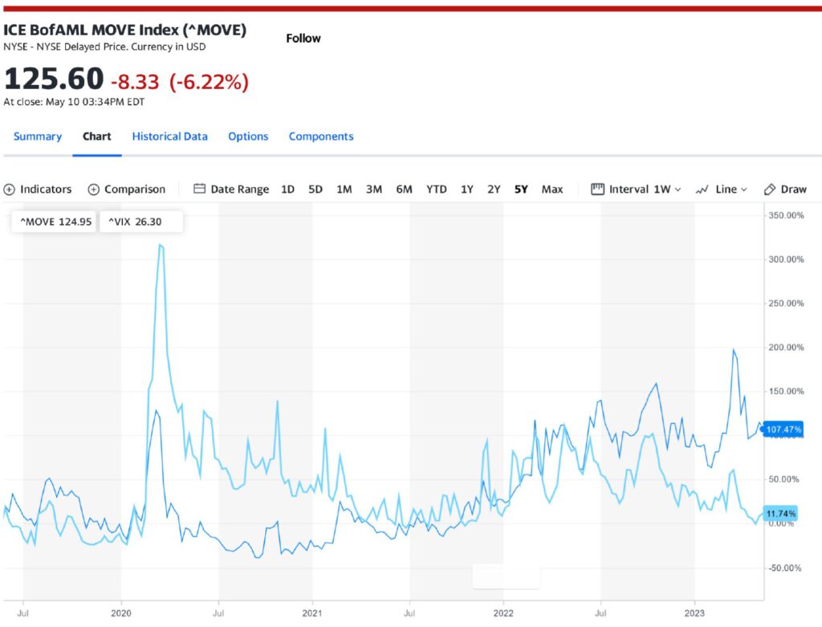Select the 2Y range
822x627 pixels.
494,189
